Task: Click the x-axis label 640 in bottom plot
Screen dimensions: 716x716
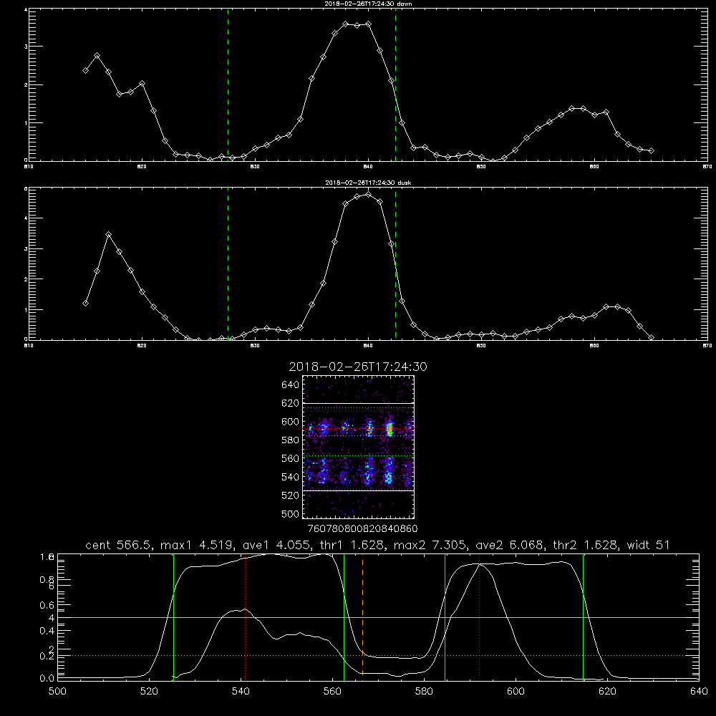Action: click(699, 691)
